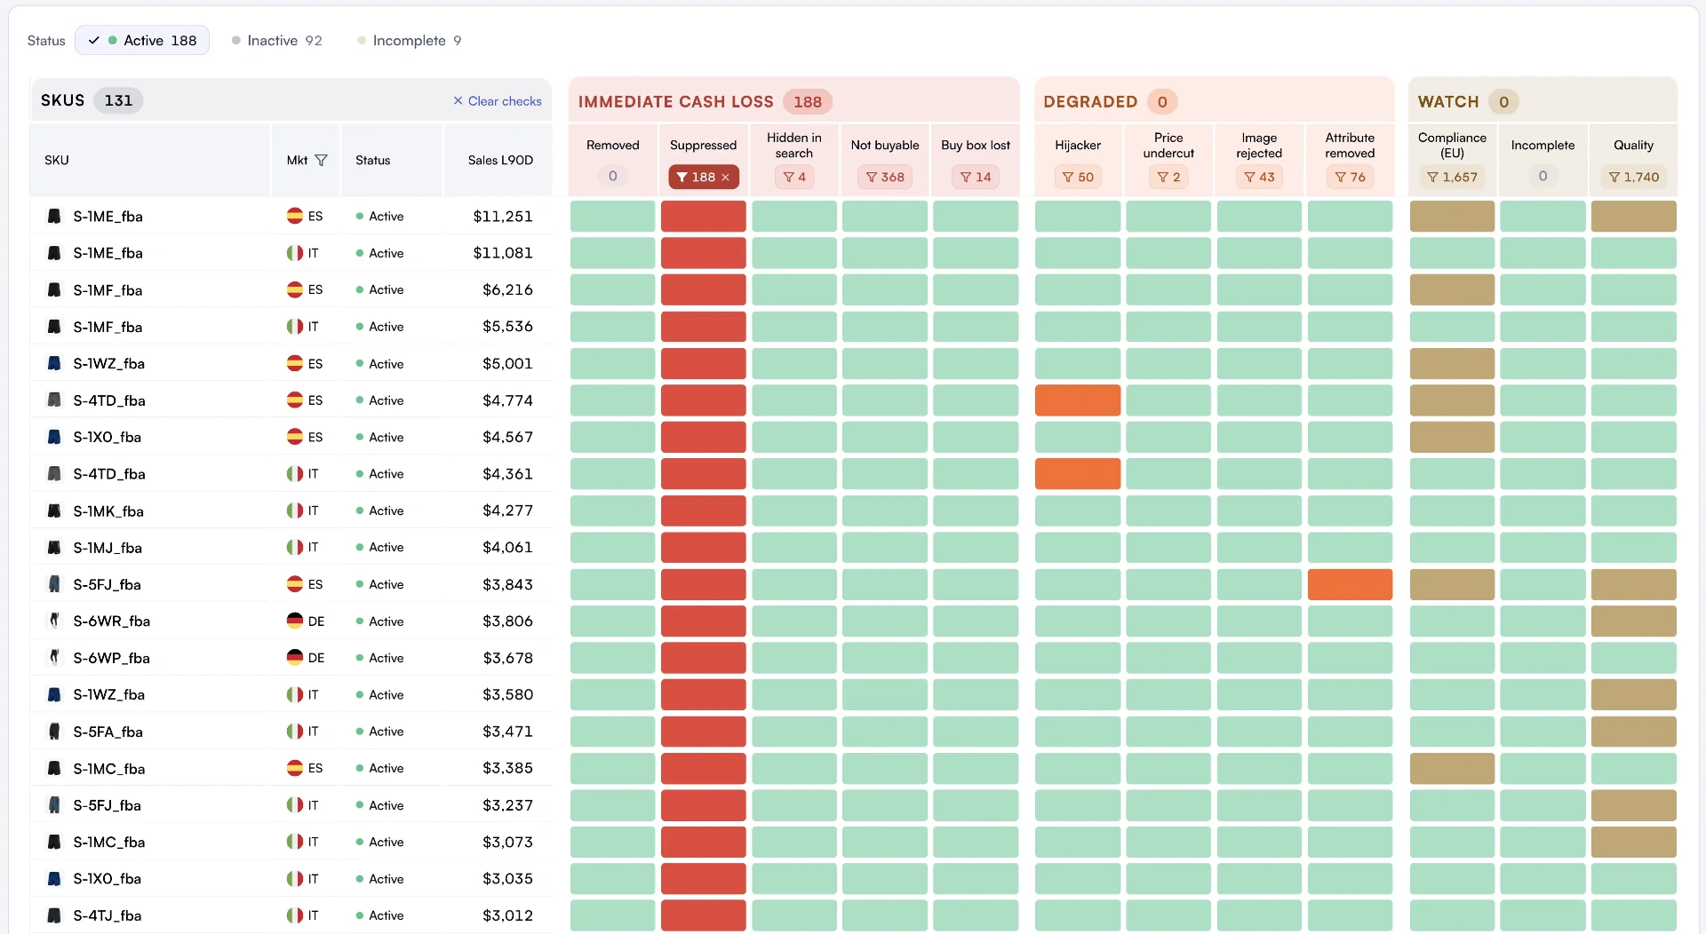Clear the Suppressed 188 filter with the x
1706x934 pixels.
pos(725,178)
